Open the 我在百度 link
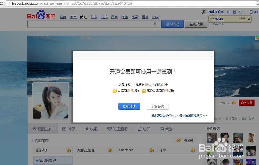Screen dimensions: 259x165 [231, 119]
